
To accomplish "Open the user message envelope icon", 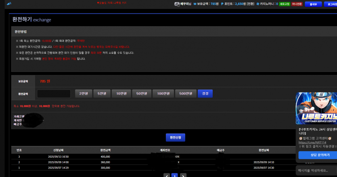I will point(177,4).
